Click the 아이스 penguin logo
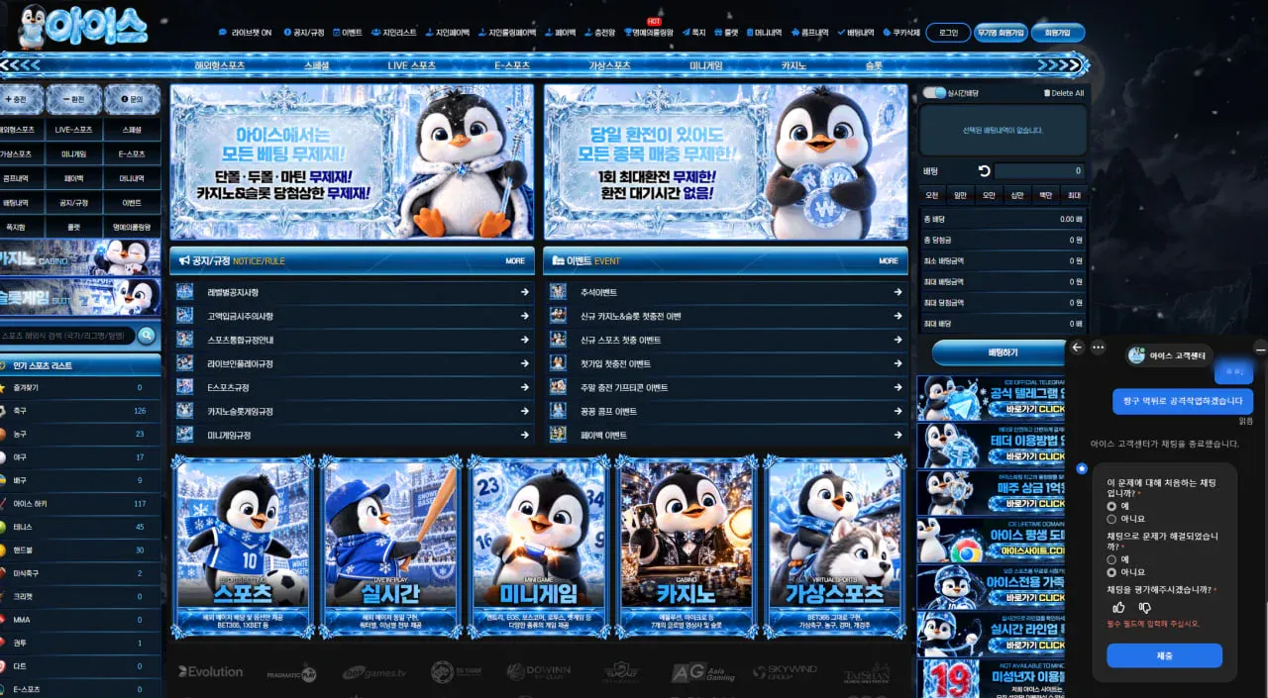 (81, 26)
